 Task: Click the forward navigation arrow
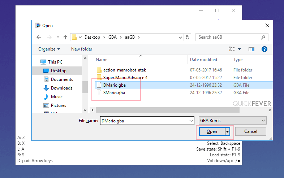point(49,37)
